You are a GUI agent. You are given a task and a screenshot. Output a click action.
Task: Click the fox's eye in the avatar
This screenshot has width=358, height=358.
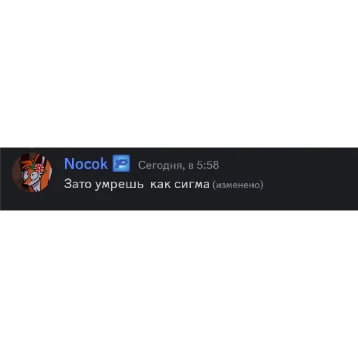point(35,176)
